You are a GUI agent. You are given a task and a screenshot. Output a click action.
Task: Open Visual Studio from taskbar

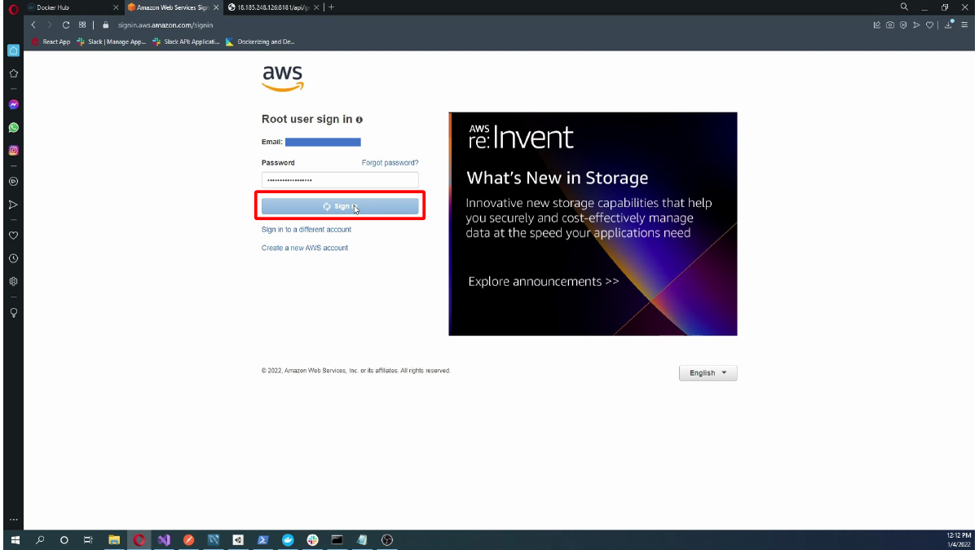164,539
